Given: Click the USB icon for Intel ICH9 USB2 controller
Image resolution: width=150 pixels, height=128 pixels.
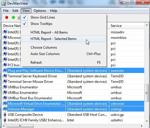Looking at the screenshot, I should 5,120.
